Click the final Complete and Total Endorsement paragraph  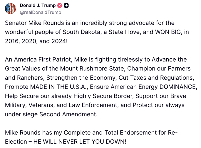click(91, 137)
